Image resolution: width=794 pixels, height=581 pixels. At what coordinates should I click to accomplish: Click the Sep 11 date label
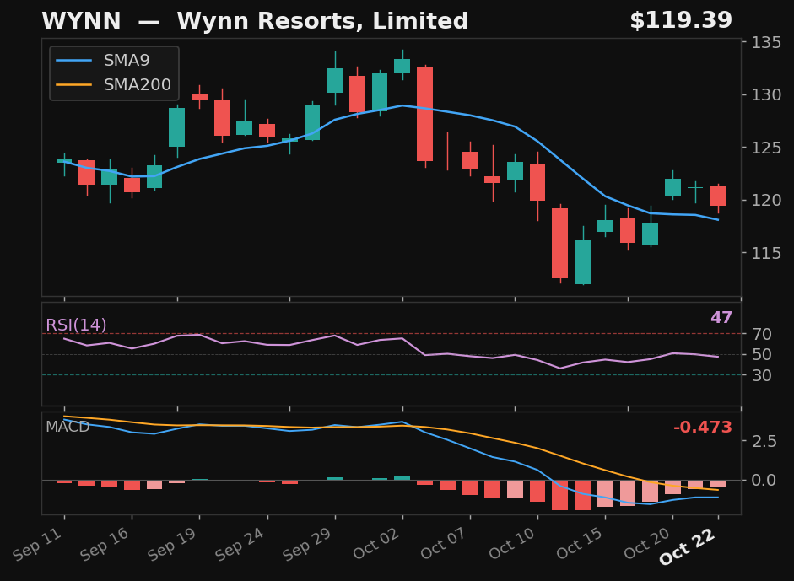click(37, 543)
